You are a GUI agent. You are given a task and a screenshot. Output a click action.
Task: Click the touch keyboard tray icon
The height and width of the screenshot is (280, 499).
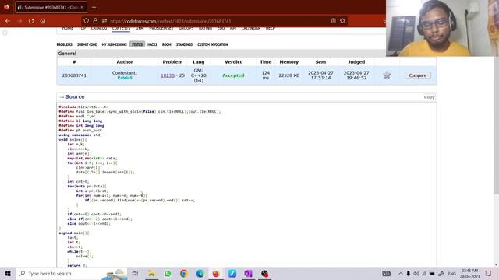coord(387,273)
